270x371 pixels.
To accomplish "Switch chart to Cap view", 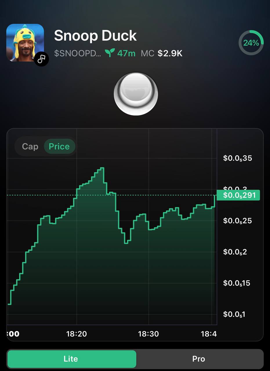I will [x=30, y=146].
